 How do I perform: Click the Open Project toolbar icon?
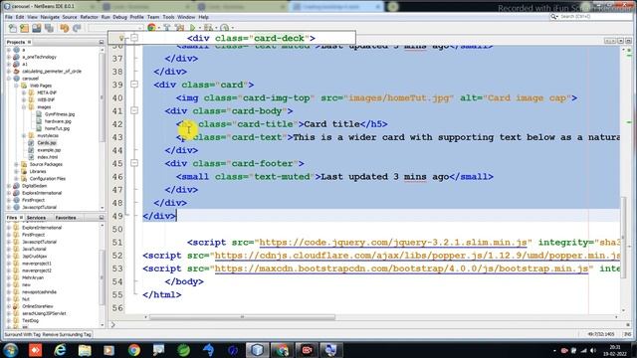click(37, 28)
